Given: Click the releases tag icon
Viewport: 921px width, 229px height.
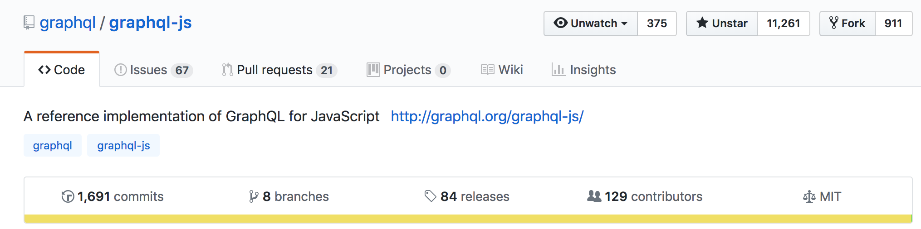Looking at the screenshot, I should click(430, 196).
